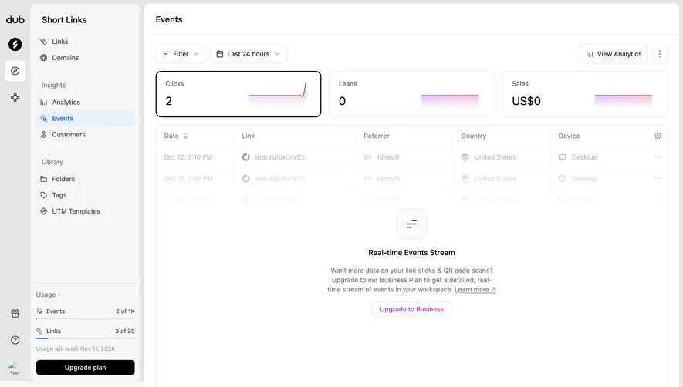The image size is (683, 387).
Task: Open the Partner Program icon in rail
Action: click(15, 97)
